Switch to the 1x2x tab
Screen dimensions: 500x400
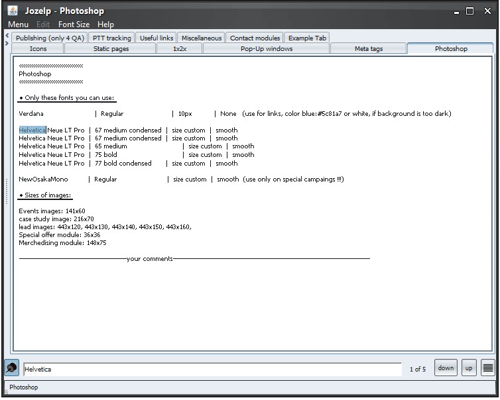[180, 49]
